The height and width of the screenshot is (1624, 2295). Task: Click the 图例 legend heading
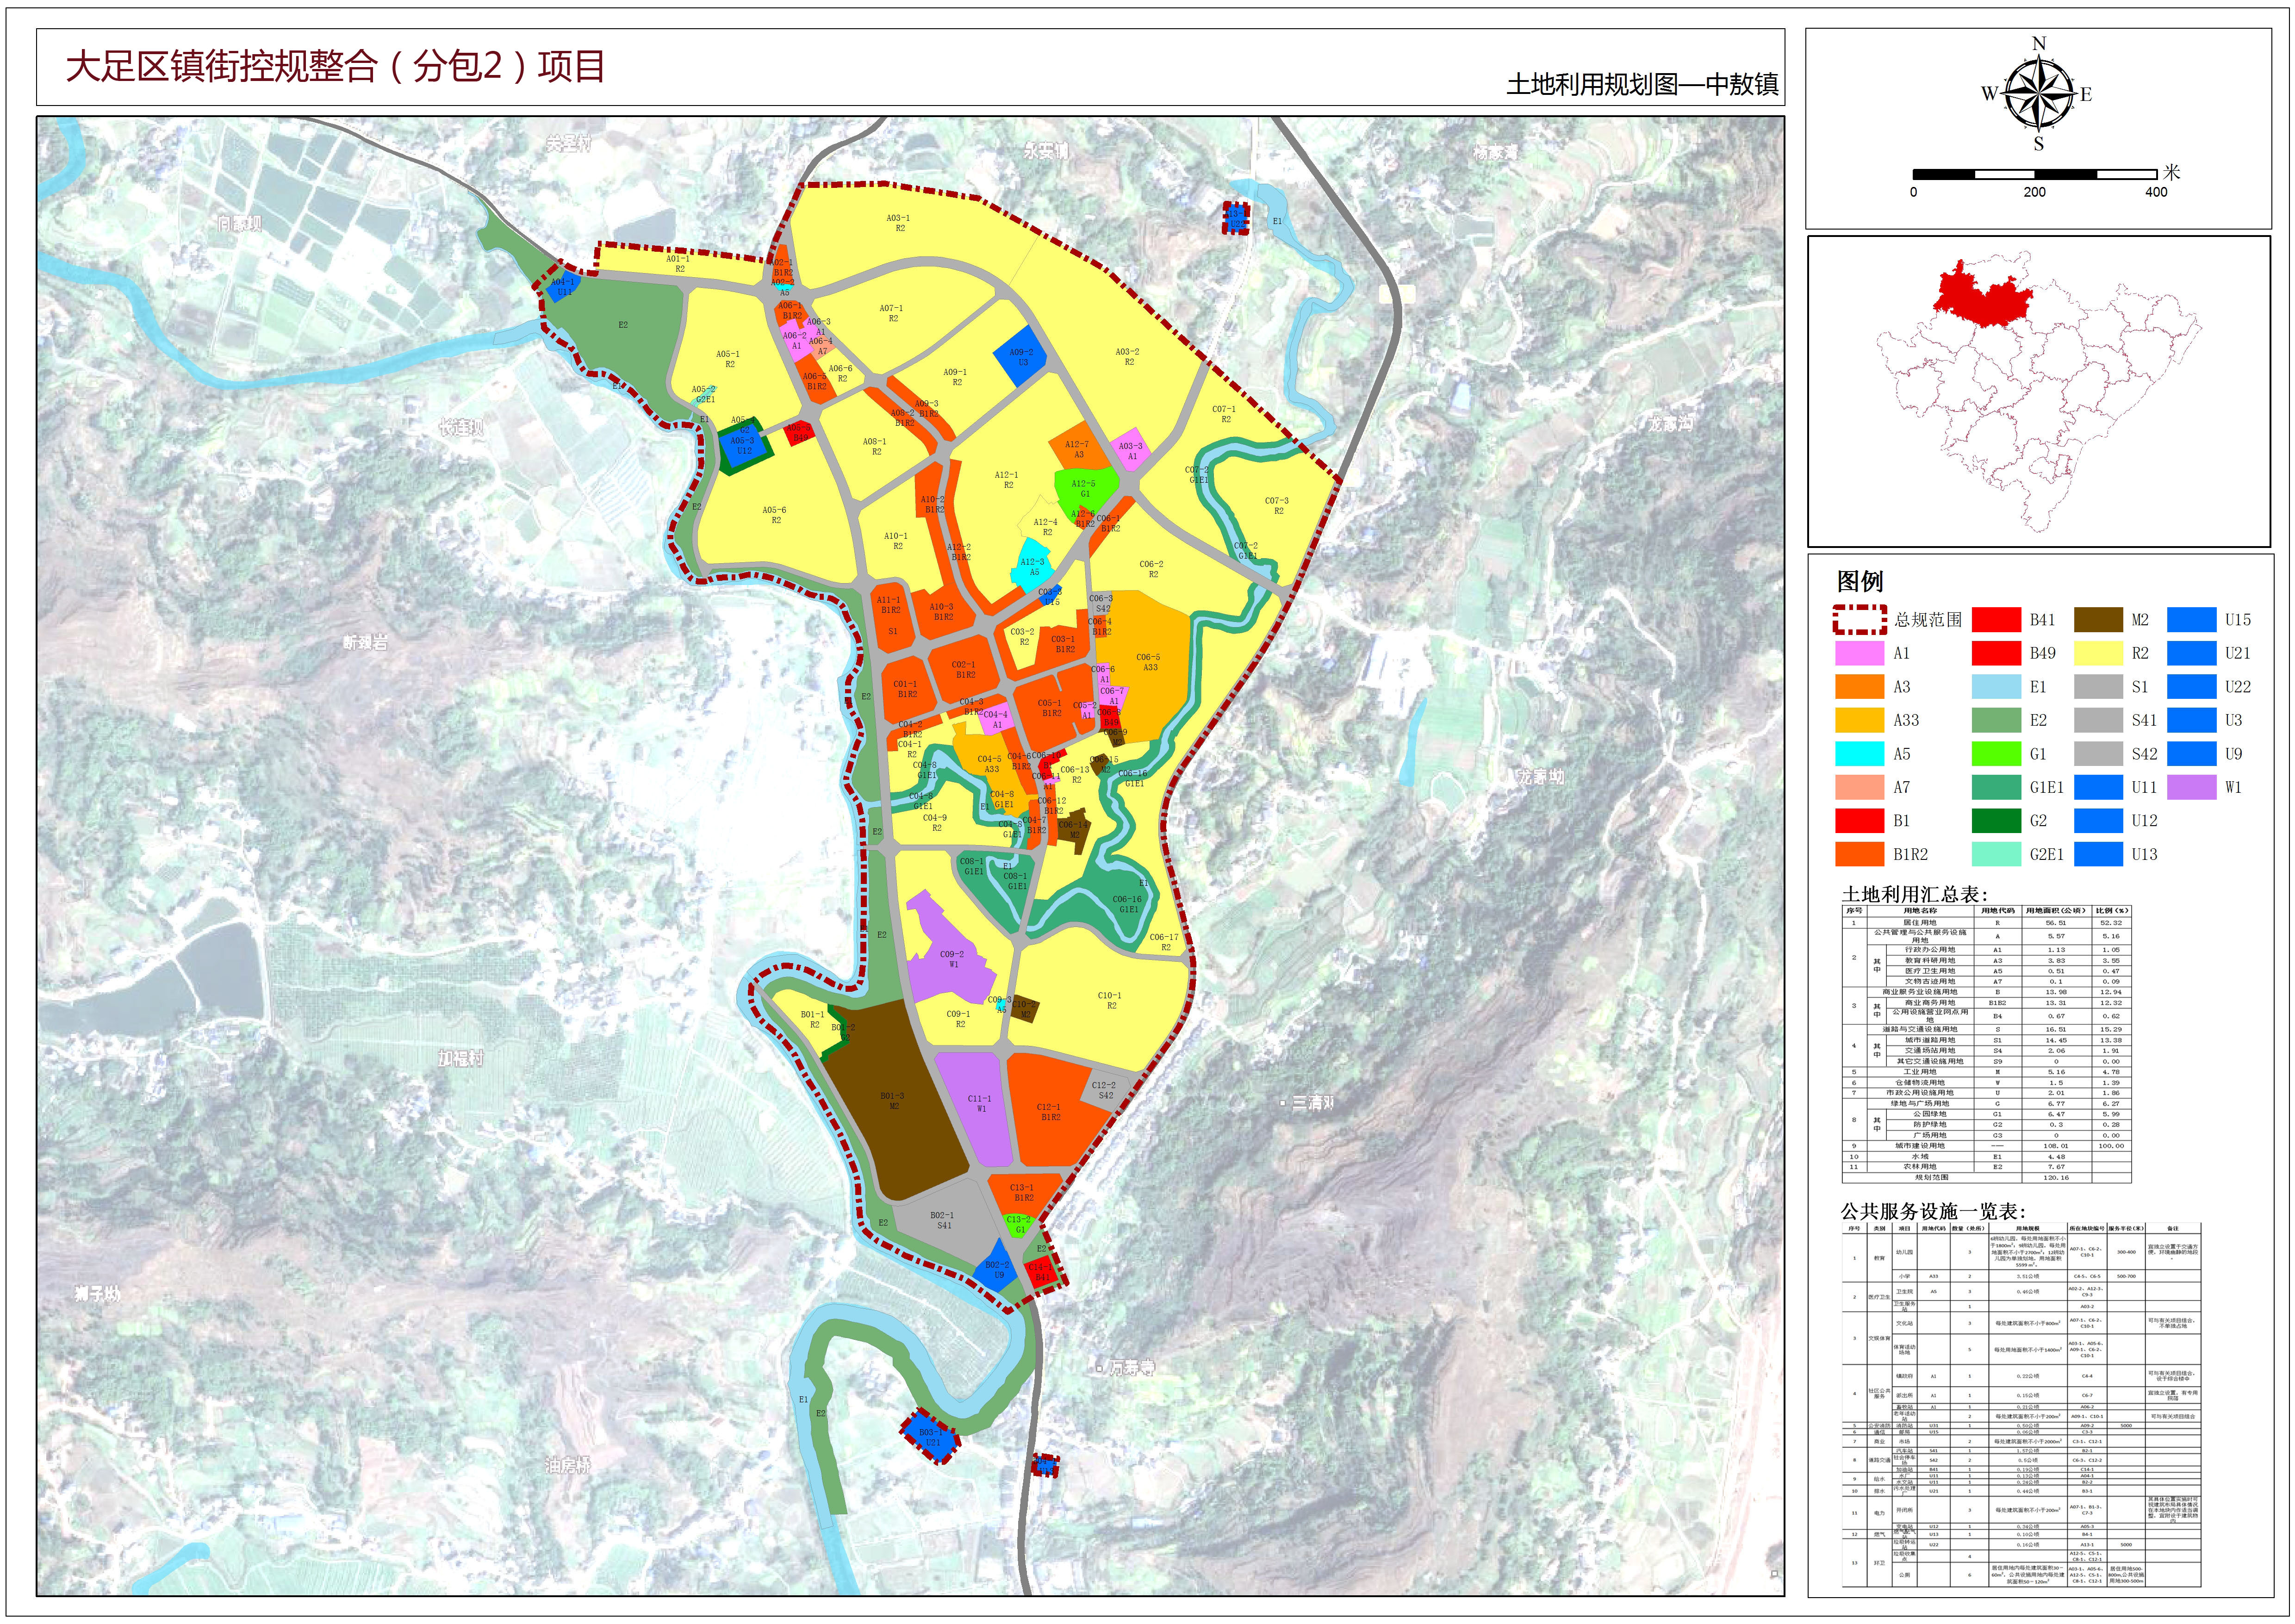point(1860,582)
